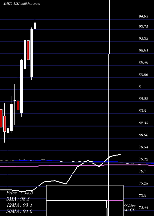Click the 92.33 price axis label
The width and height of the screenshot is (154, 216).
point(144,39)
